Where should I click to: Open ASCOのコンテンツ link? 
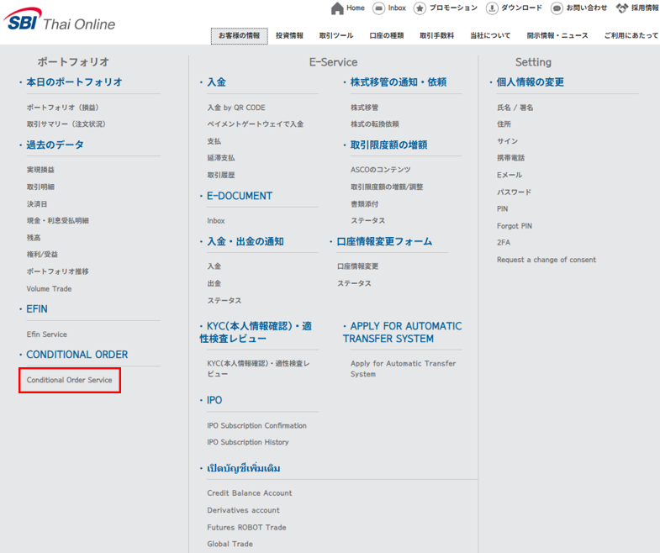(x=381, y=170)
